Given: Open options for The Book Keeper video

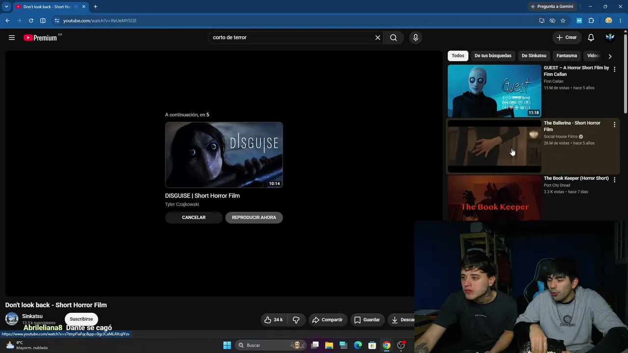Looking at the screenshot, I should (x=614, y=180).
